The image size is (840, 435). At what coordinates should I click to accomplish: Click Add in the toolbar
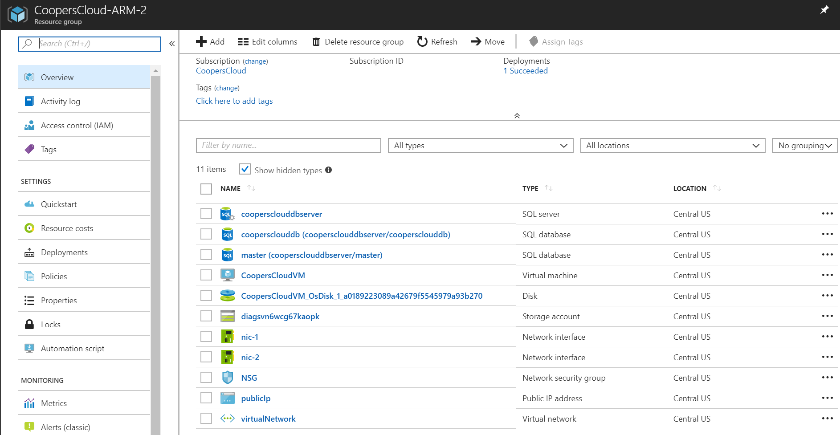pos(210,41)
